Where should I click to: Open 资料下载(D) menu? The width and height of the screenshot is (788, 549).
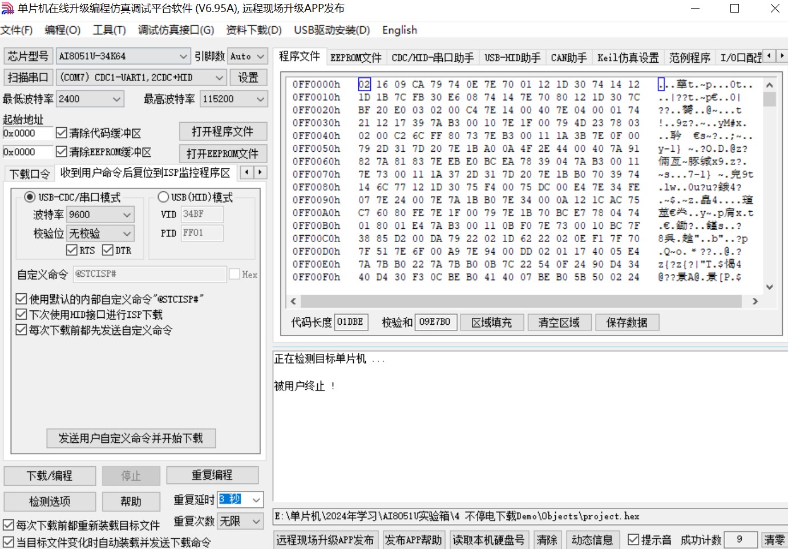click(253, 30)
